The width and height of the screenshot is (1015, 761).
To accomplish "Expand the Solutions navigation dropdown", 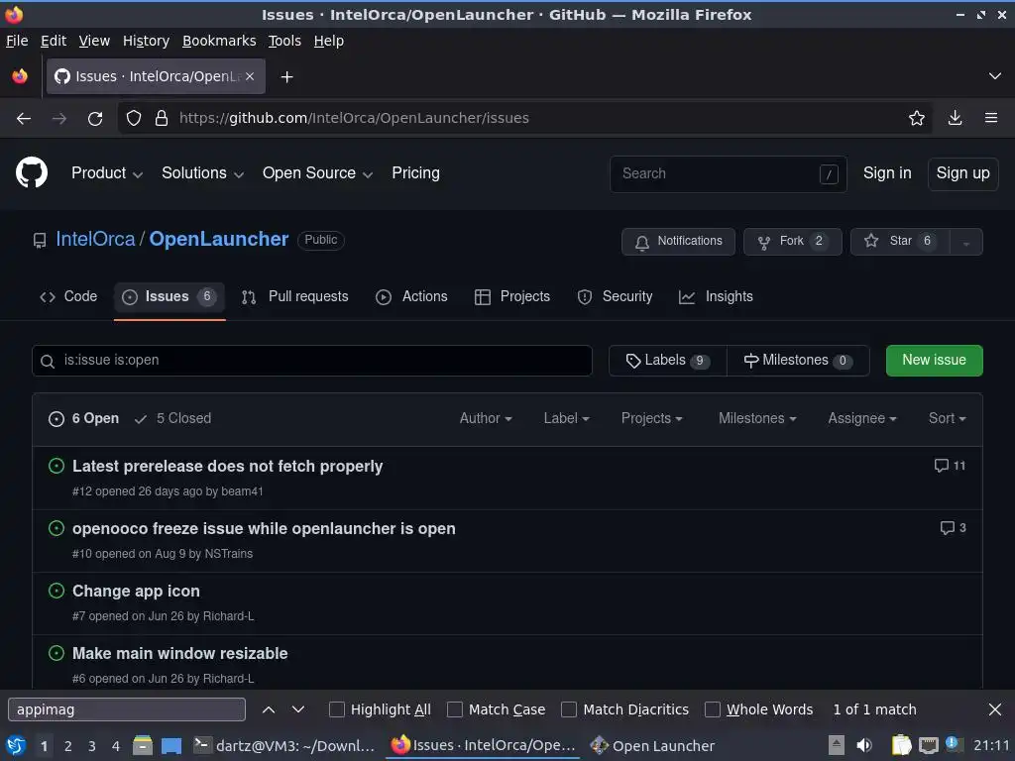I will (202, 173).
